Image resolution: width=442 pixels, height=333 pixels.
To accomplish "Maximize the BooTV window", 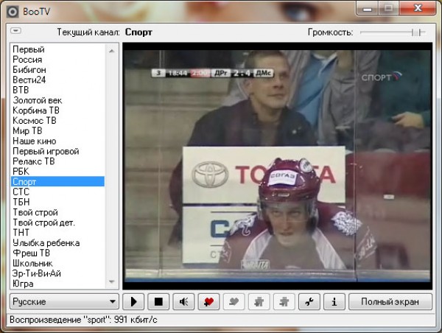I will point(388,8).
